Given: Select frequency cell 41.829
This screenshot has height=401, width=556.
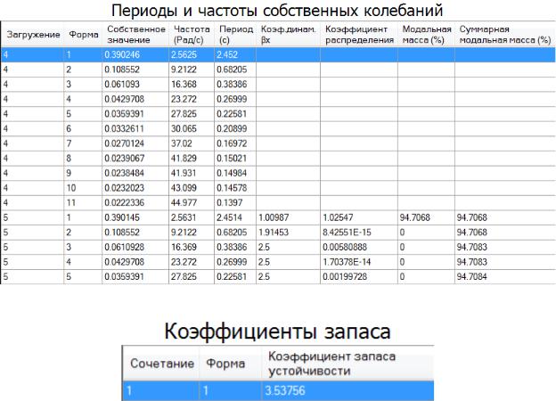Looking at the screenshot, I should 192,159.
